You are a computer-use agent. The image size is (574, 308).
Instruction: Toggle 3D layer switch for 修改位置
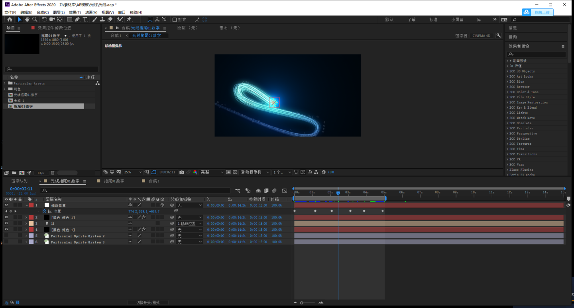pyautogui.click(x=162, y=205)
